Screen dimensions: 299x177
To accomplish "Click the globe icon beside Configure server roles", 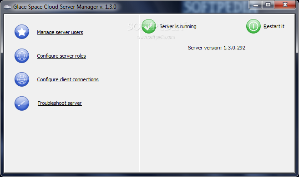I will pos(22,56).
